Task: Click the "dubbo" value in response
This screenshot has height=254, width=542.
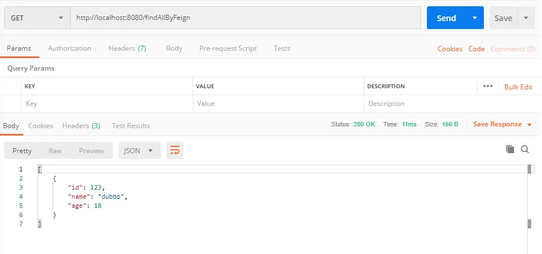Action: coord(111,196)
